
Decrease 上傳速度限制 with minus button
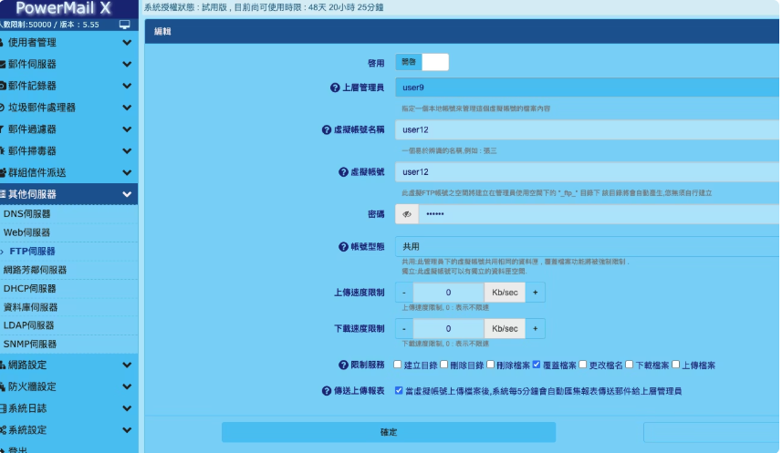(x=404, y=293)
